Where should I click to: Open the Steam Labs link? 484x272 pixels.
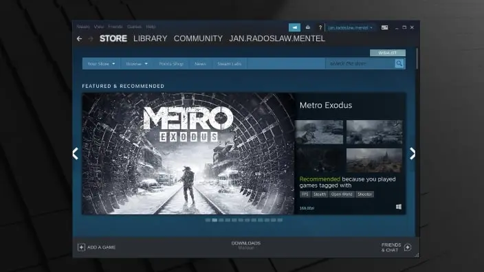coord(230,63)
